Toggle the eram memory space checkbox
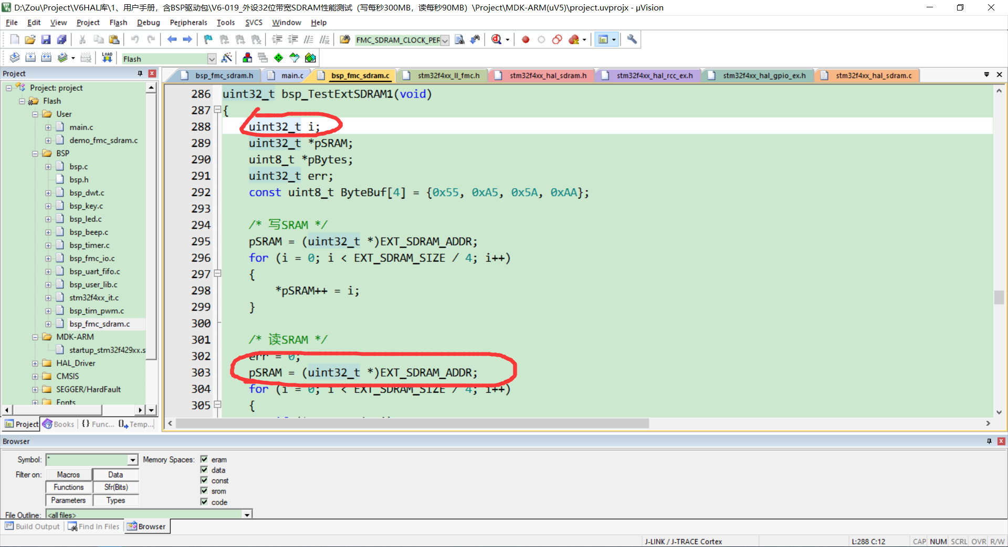This screenshot has width=1008, height=547. (204, 459)
